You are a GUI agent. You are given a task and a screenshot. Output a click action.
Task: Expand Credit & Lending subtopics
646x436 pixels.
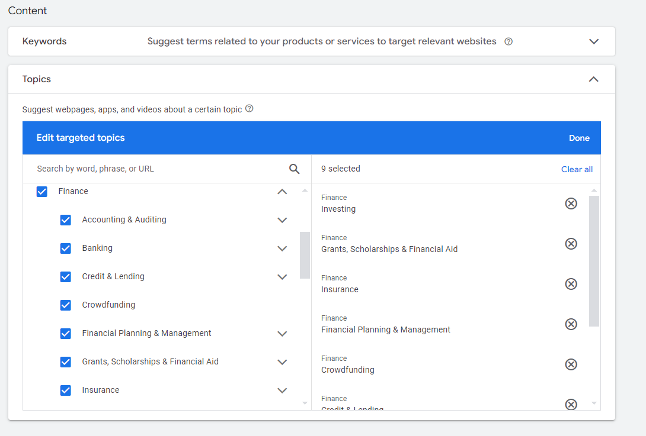tap(282, 276)
